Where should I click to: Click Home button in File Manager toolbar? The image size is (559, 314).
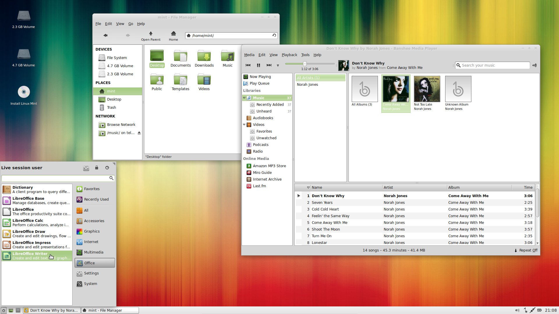point(173,36)
